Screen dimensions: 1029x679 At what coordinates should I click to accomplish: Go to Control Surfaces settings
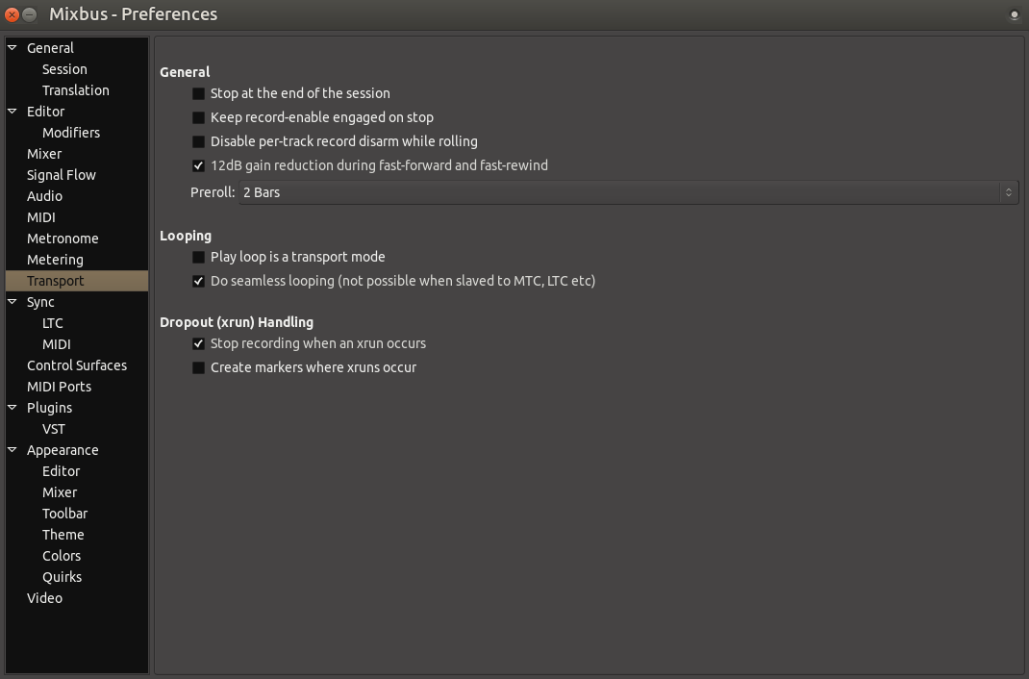(x=77, y=365)
